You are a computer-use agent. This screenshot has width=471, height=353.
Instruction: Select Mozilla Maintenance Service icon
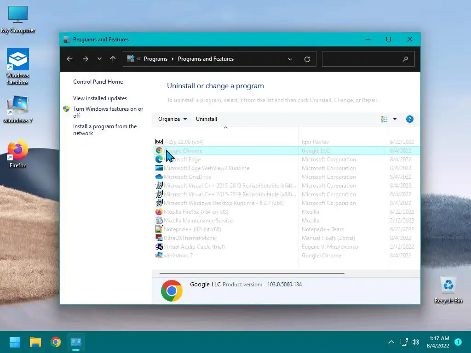click(159, 220)
